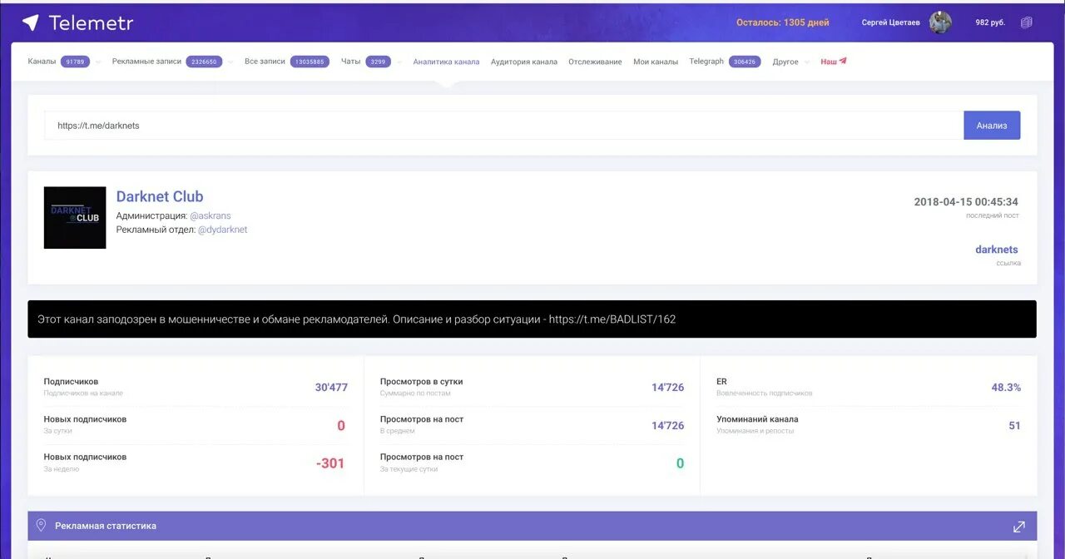
Task: Open the @askrans administration link
Action: [211, 215]
